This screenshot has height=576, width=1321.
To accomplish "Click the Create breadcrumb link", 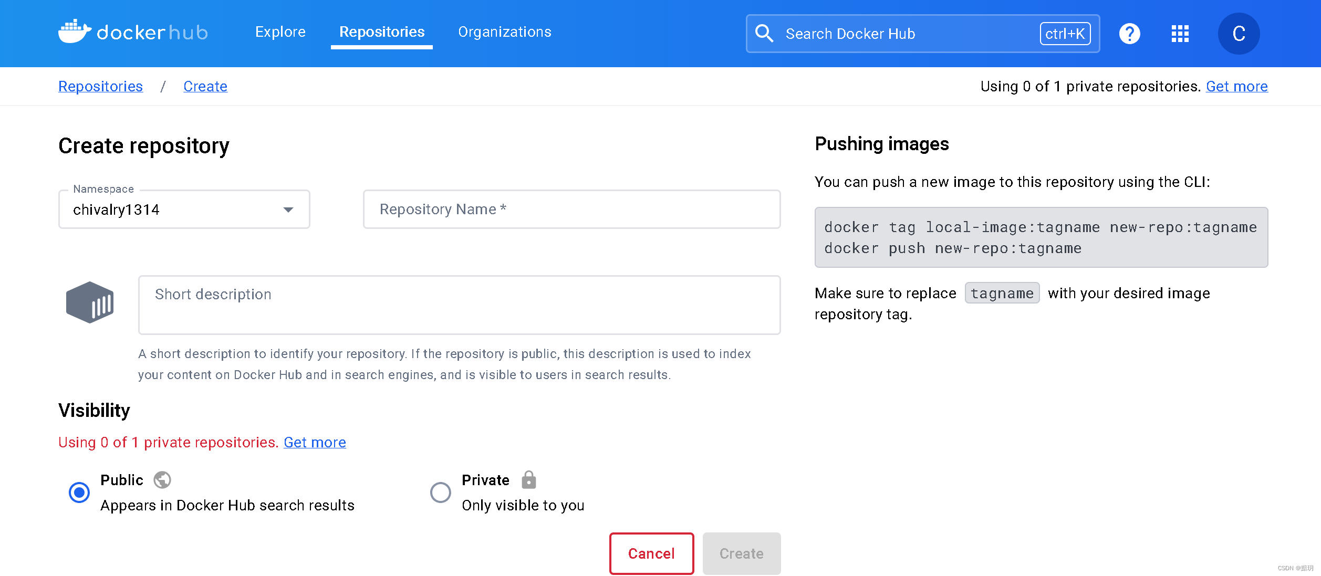I will (x=205, y=86).
